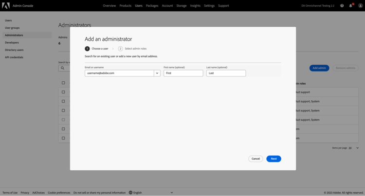Open the Settings menu
Image resolution: width=365 pixels, height=196 pixels.
(209, 5)
